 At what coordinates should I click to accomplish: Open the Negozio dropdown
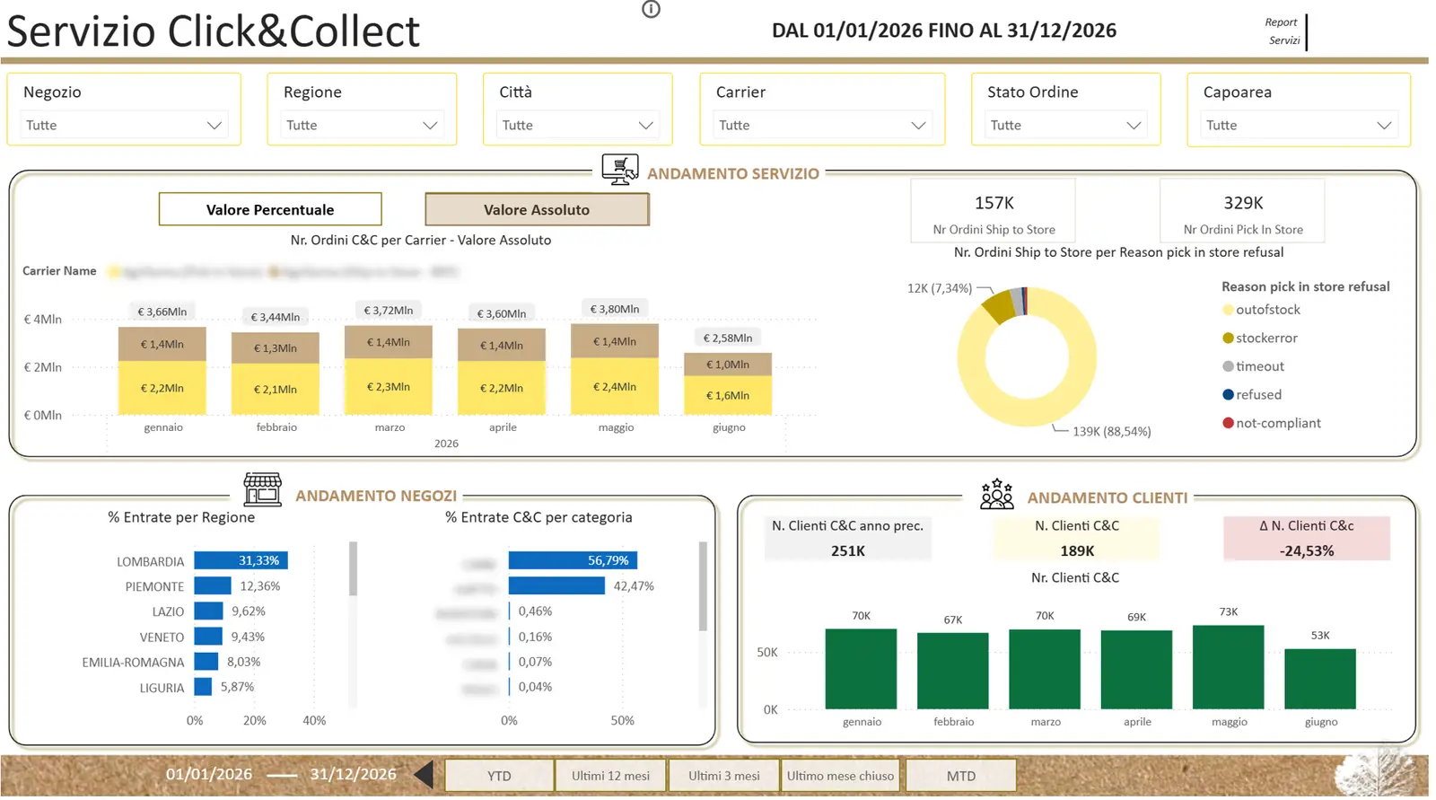tap(124, 125)
